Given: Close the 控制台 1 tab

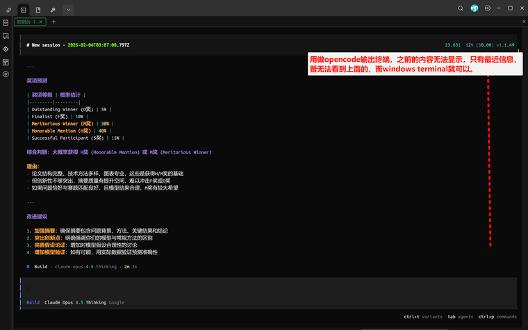Looking at the screenshot, I should tap(41, 22).
